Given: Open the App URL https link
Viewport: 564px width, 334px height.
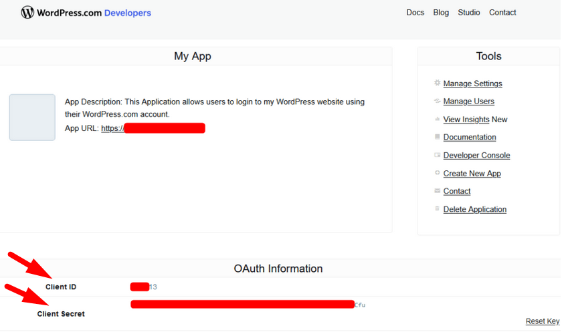Looking at the screenshot, I should [x=153, y=128].
